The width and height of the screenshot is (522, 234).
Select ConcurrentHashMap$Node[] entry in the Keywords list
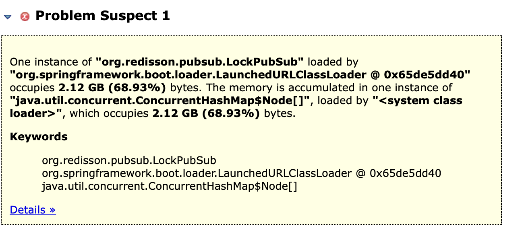tap(170, 186)
